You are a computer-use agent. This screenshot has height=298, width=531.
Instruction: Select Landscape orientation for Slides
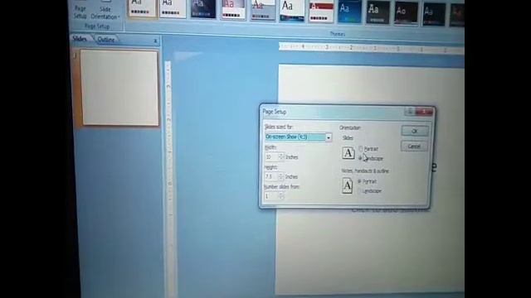point(360,158)
